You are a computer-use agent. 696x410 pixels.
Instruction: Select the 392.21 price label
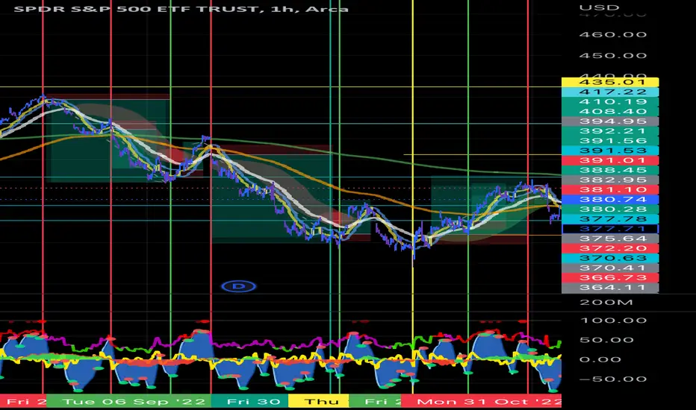610,130
